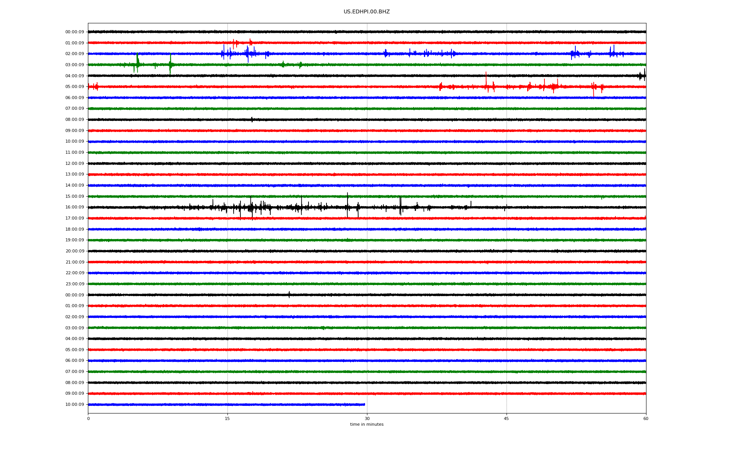734x459 pixels.
Task: Click the last 10:00:09 label at bottom
Action: coord(75,405)
